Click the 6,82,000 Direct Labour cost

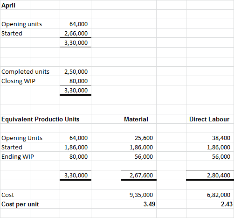pyautogui.click(x=219, y=195)
